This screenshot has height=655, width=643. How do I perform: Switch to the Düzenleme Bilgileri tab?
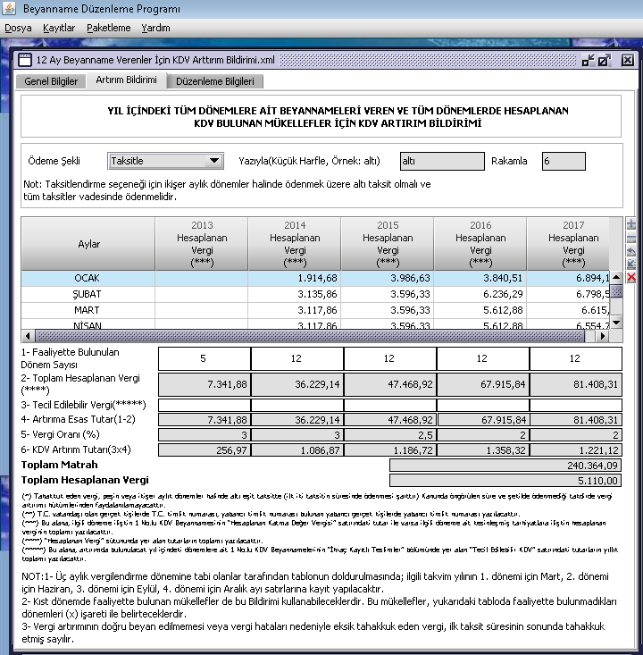pyautogui.click(x=215, y=81)
